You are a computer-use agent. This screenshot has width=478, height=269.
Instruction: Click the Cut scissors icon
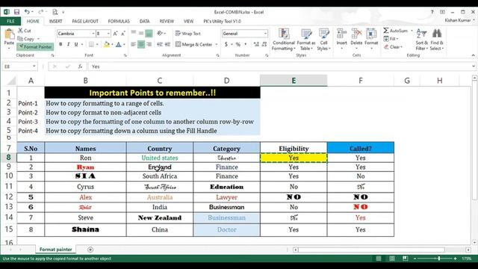[x=20, y=31]
